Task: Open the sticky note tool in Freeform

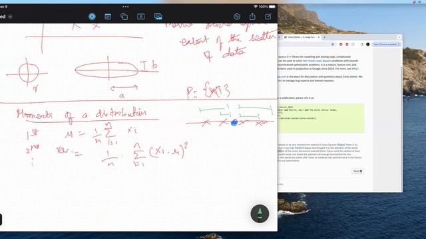Action: tap(108, 17)
